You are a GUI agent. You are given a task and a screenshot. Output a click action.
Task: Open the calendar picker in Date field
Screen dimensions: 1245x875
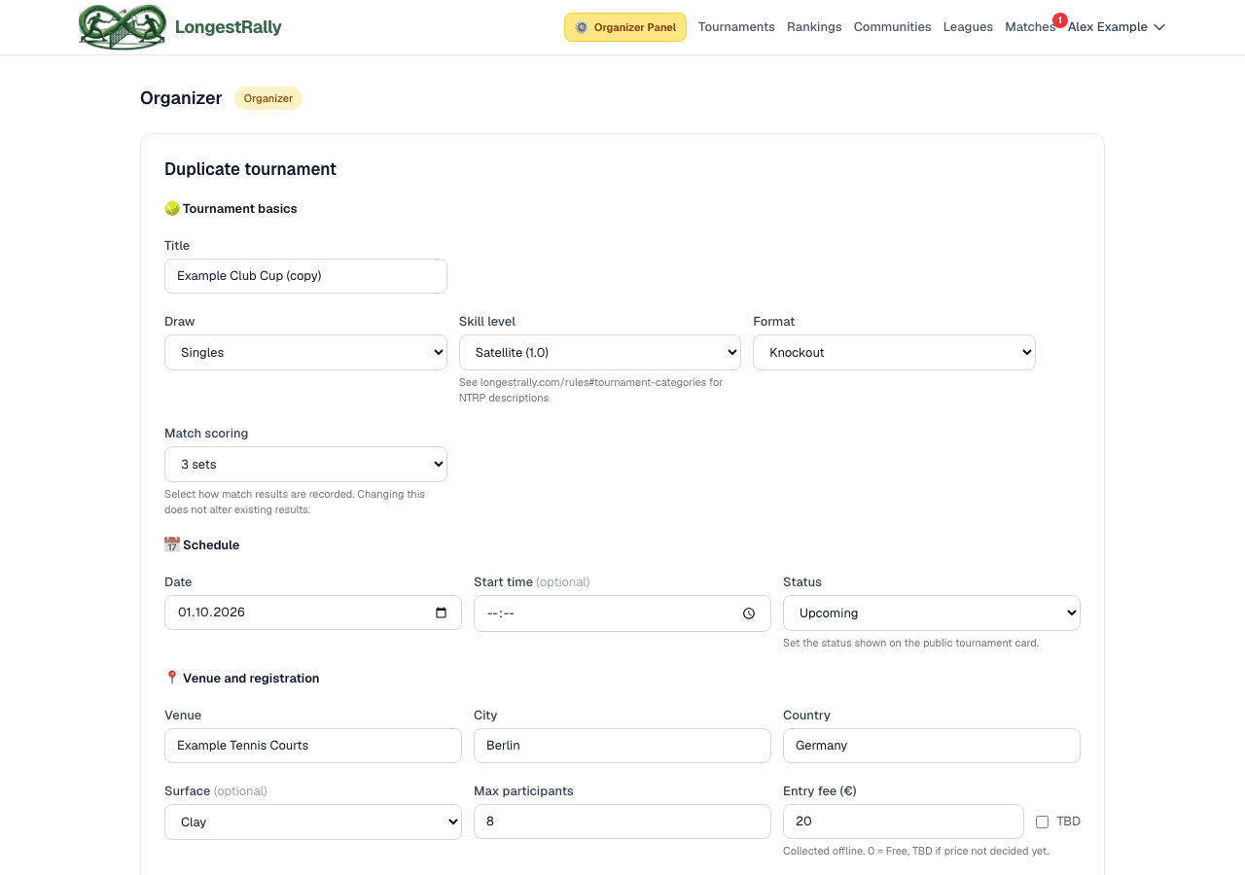[x=441, y=612]
